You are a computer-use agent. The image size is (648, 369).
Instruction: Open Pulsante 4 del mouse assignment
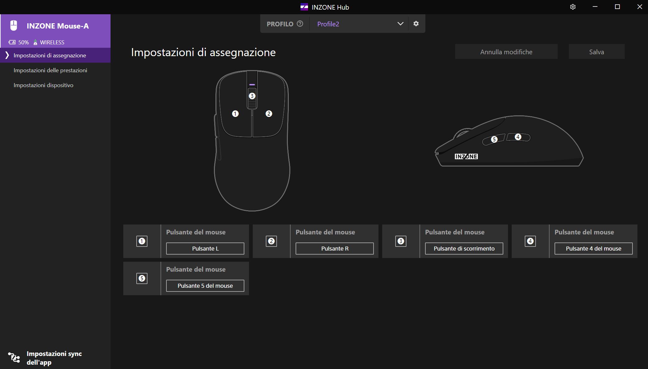(593, 248)
